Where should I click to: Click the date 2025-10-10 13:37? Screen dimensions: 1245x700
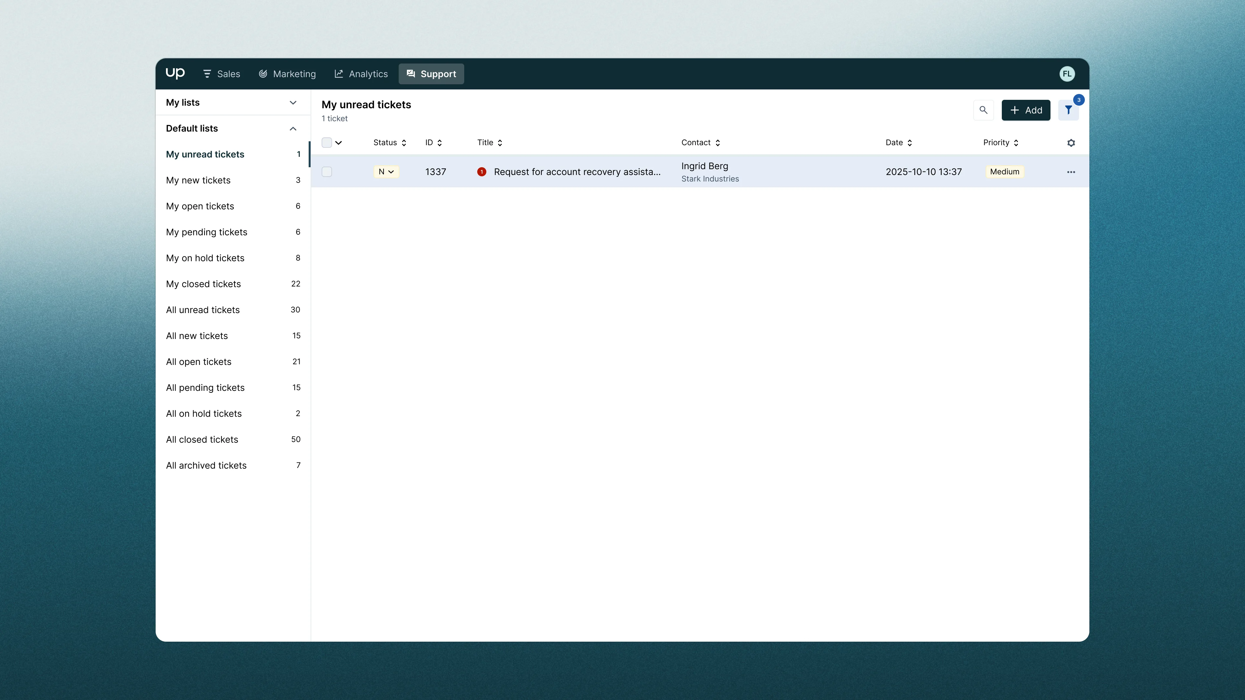924,172
